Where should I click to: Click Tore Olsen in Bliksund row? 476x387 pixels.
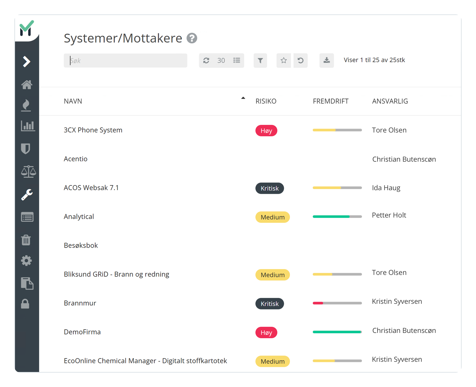coord(389,273)
